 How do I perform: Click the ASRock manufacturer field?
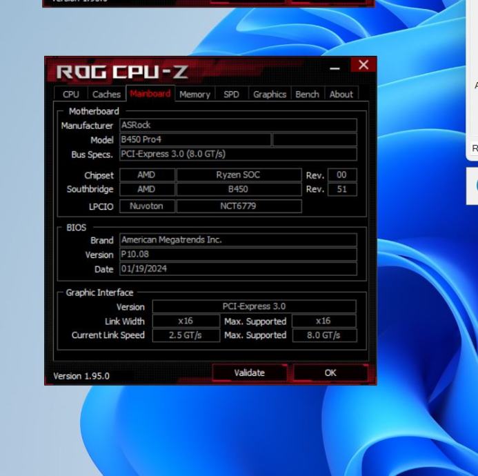coord(238,125)
